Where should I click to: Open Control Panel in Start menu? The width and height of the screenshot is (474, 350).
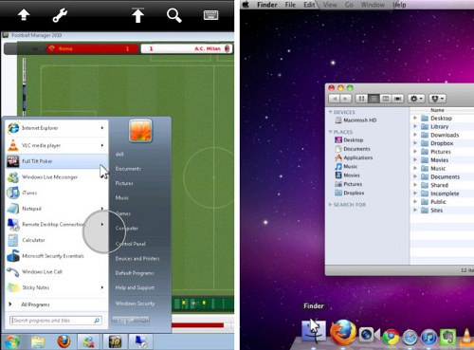(131, 244)
